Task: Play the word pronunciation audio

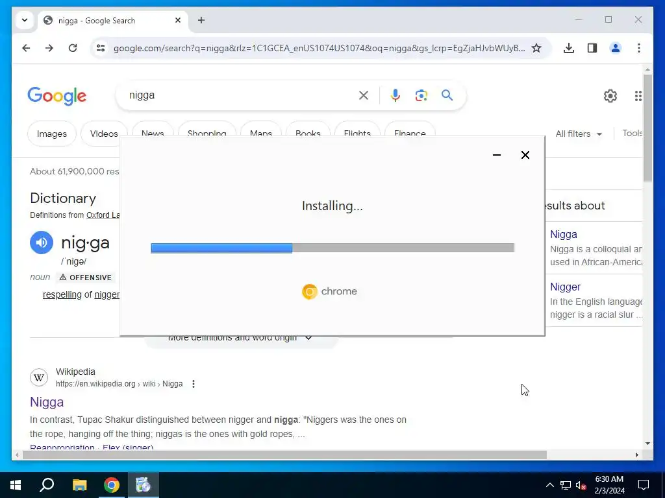Action: (42, 243)
